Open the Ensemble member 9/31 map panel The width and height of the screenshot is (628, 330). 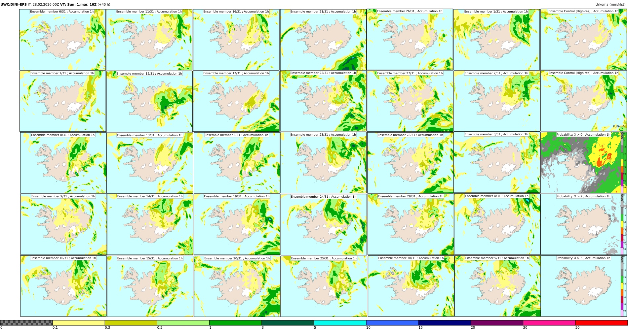pos(64,224)
